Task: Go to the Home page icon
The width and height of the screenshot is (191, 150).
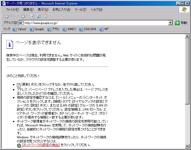Action: point(45,16)
